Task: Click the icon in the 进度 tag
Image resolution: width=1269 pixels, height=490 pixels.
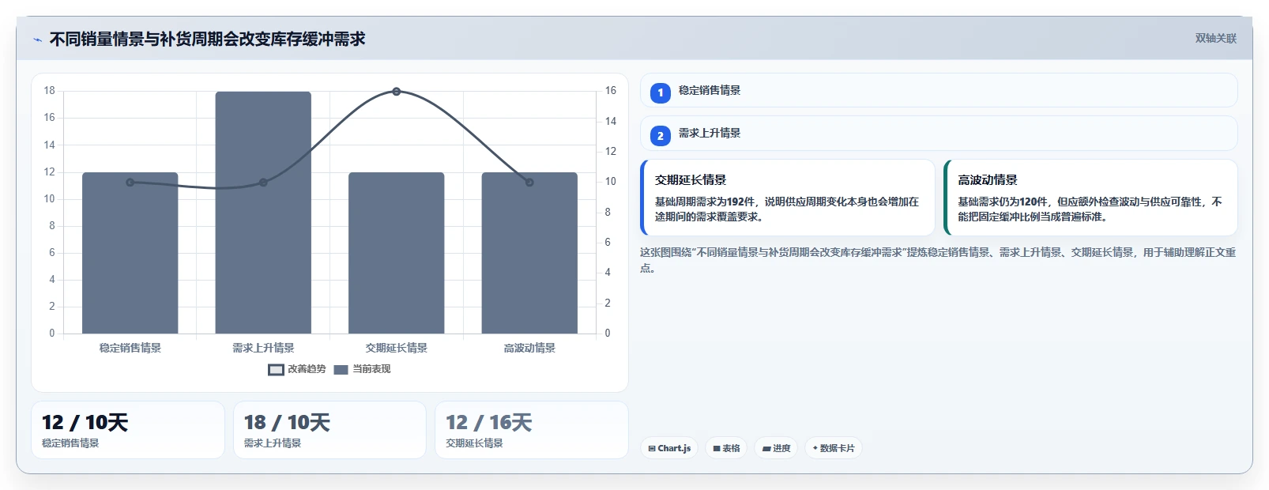Action: [x=766, y=448]
